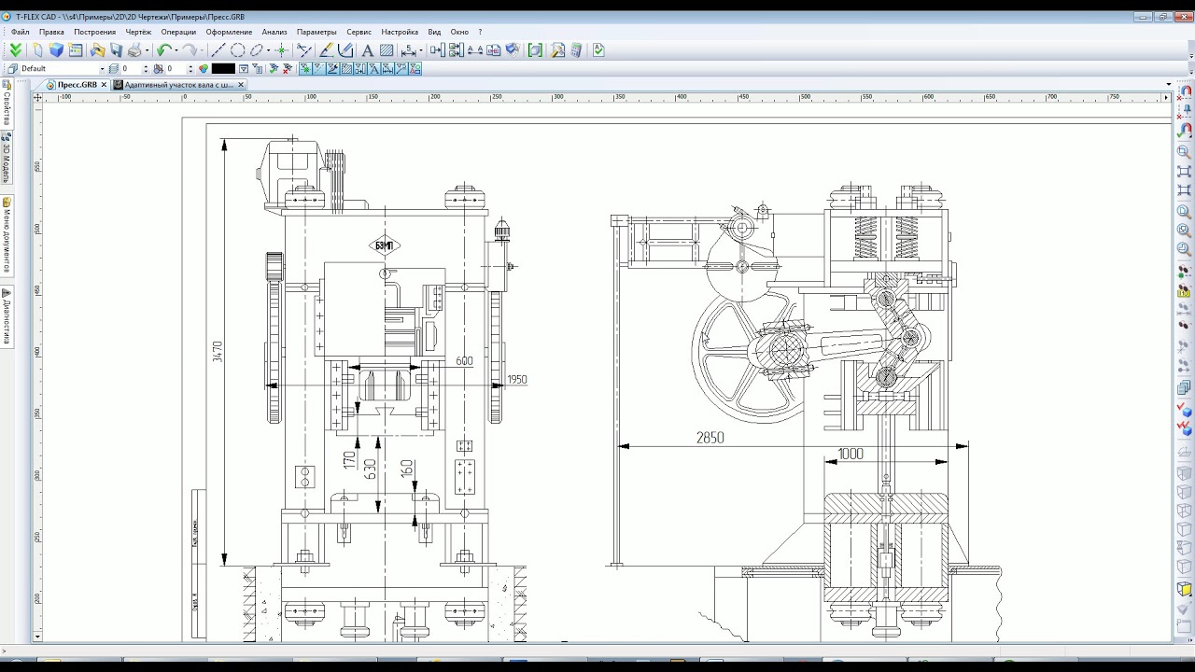Open the Анализ menu
The width and height of the screenshot is (1195, 672).
[274, 32]
